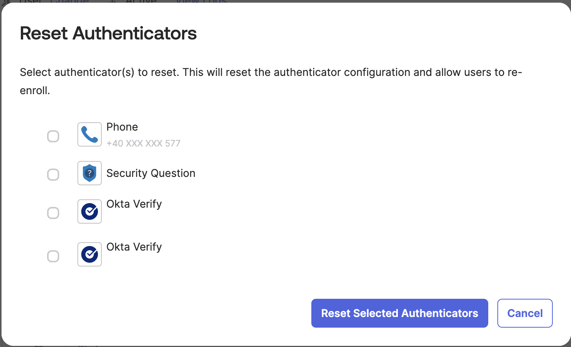The image size is (571, 347).
Task: Tick the Phone authenticator checkbox
Action: coord(53,136)
